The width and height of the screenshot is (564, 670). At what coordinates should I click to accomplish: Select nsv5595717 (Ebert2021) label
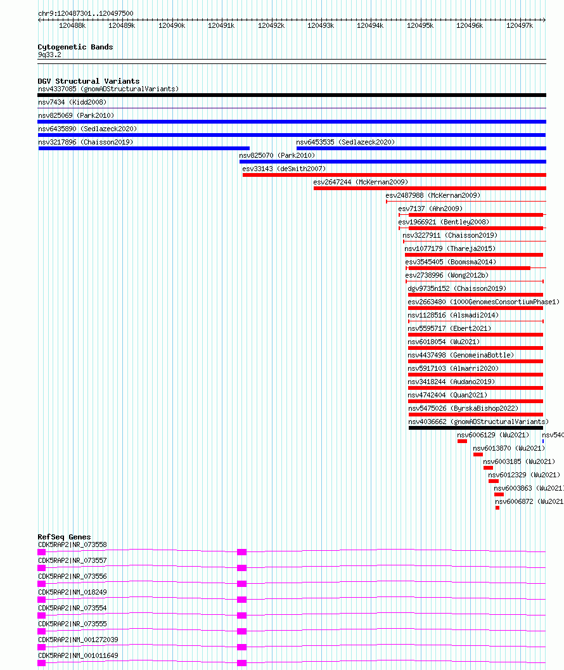[x=449, y=328]
